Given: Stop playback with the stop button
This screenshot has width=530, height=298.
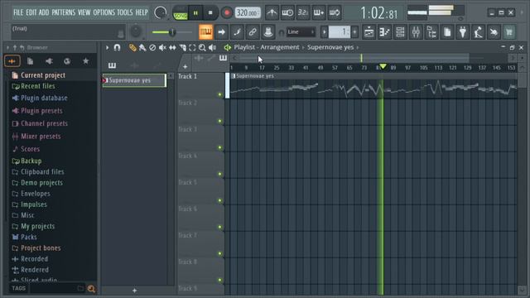Looking at the screenshot, I should pyautogui.click(x=210, y=13).
